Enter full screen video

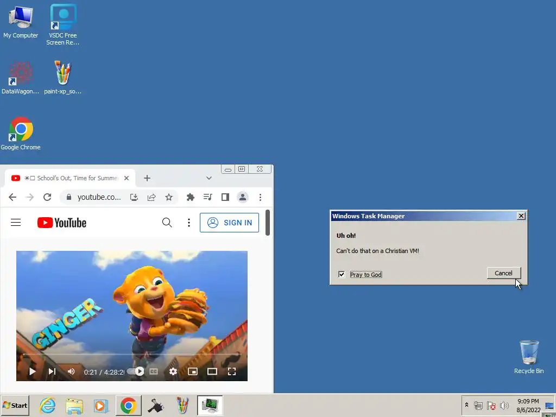coord(232,371)
